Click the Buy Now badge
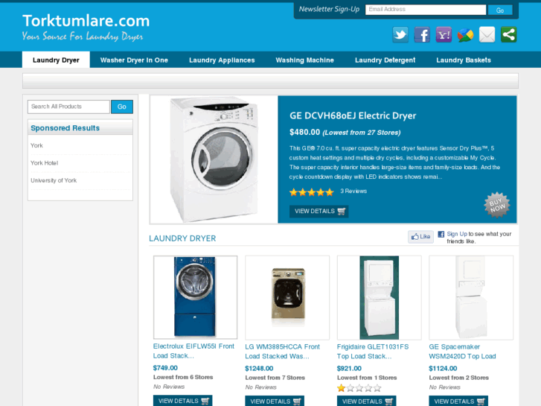 497,206
